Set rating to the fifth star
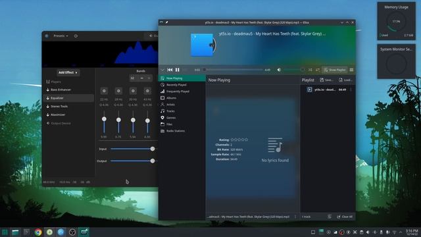Image resolution: width=421 pixels, height=237 pixels. coord(246,140)
